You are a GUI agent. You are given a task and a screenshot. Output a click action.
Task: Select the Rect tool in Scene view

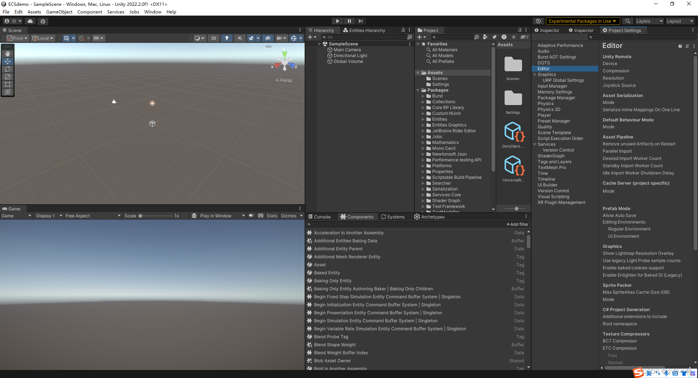coord(8,84)
